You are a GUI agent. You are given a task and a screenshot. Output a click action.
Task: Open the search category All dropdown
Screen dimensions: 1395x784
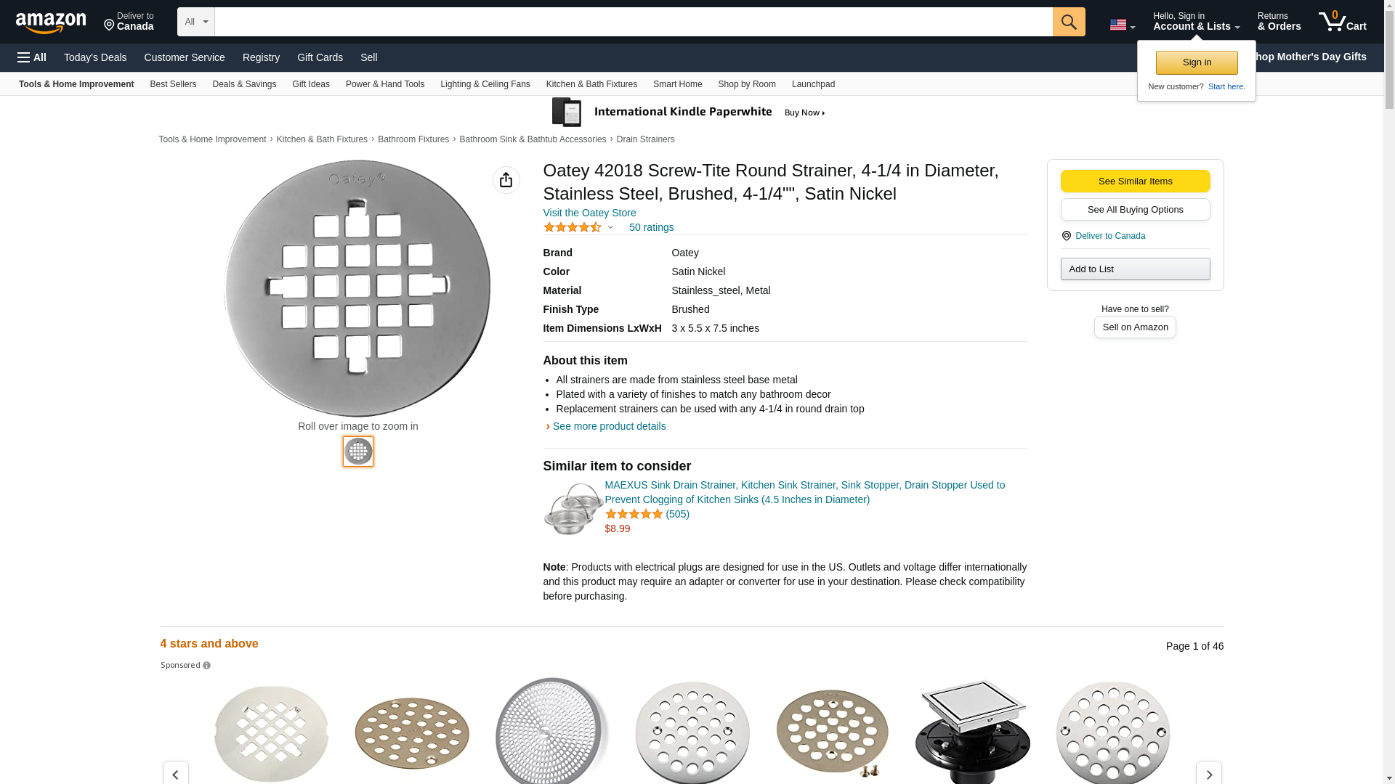point(195,22)
